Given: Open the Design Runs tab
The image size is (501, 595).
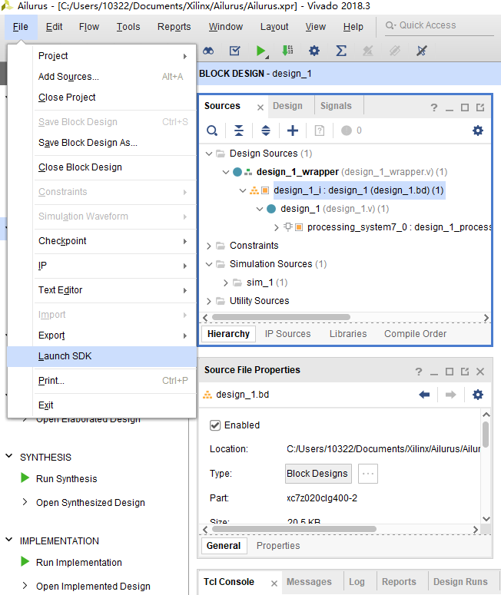Looking at the screenshot, I should [460, 582].
